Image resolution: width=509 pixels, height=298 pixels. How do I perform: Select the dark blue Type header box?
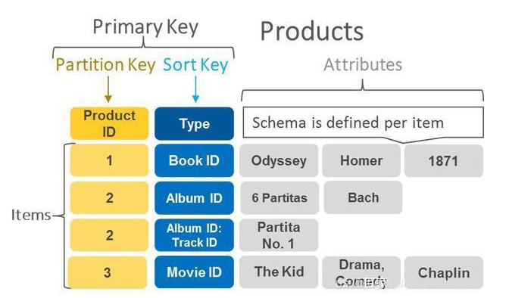(x=194, y=123)
